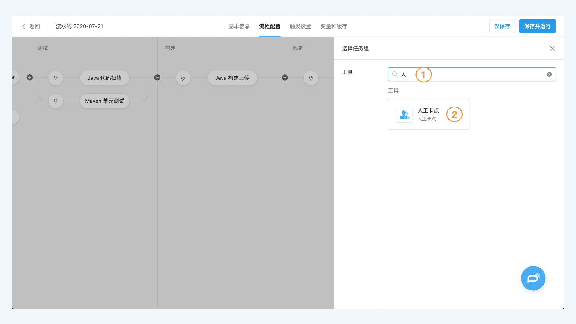Click the Java 代码扫描 task node

(105, 78)
